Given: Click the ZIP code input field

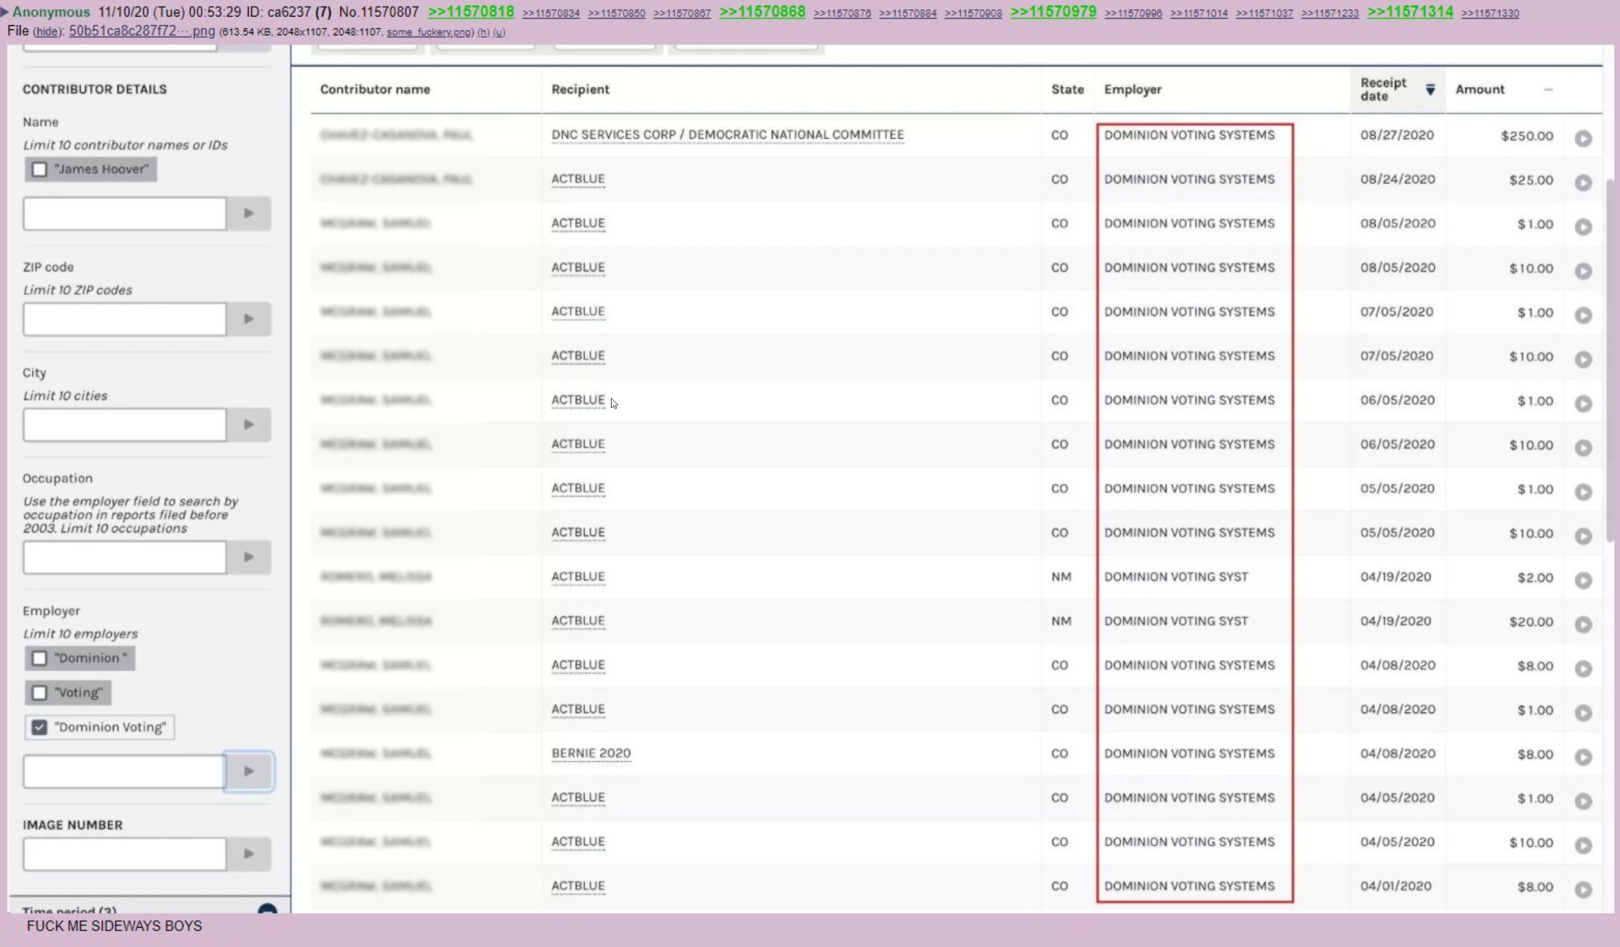Looking at the screenshot, I should point(125,319).
